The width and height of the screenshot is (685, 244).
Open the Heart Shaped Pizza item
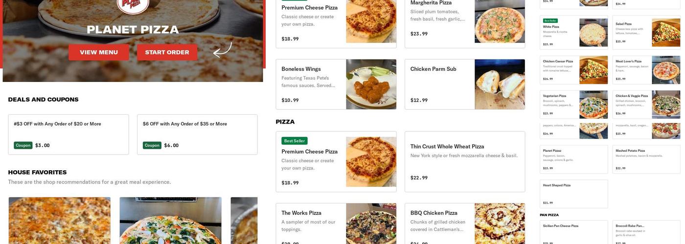point(574,194)
